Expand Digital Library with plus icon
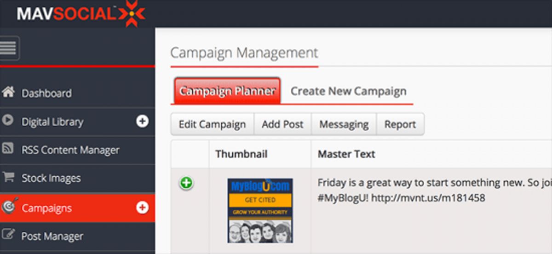The height and width of the screenshot is (254, 552). pos(142,121)
